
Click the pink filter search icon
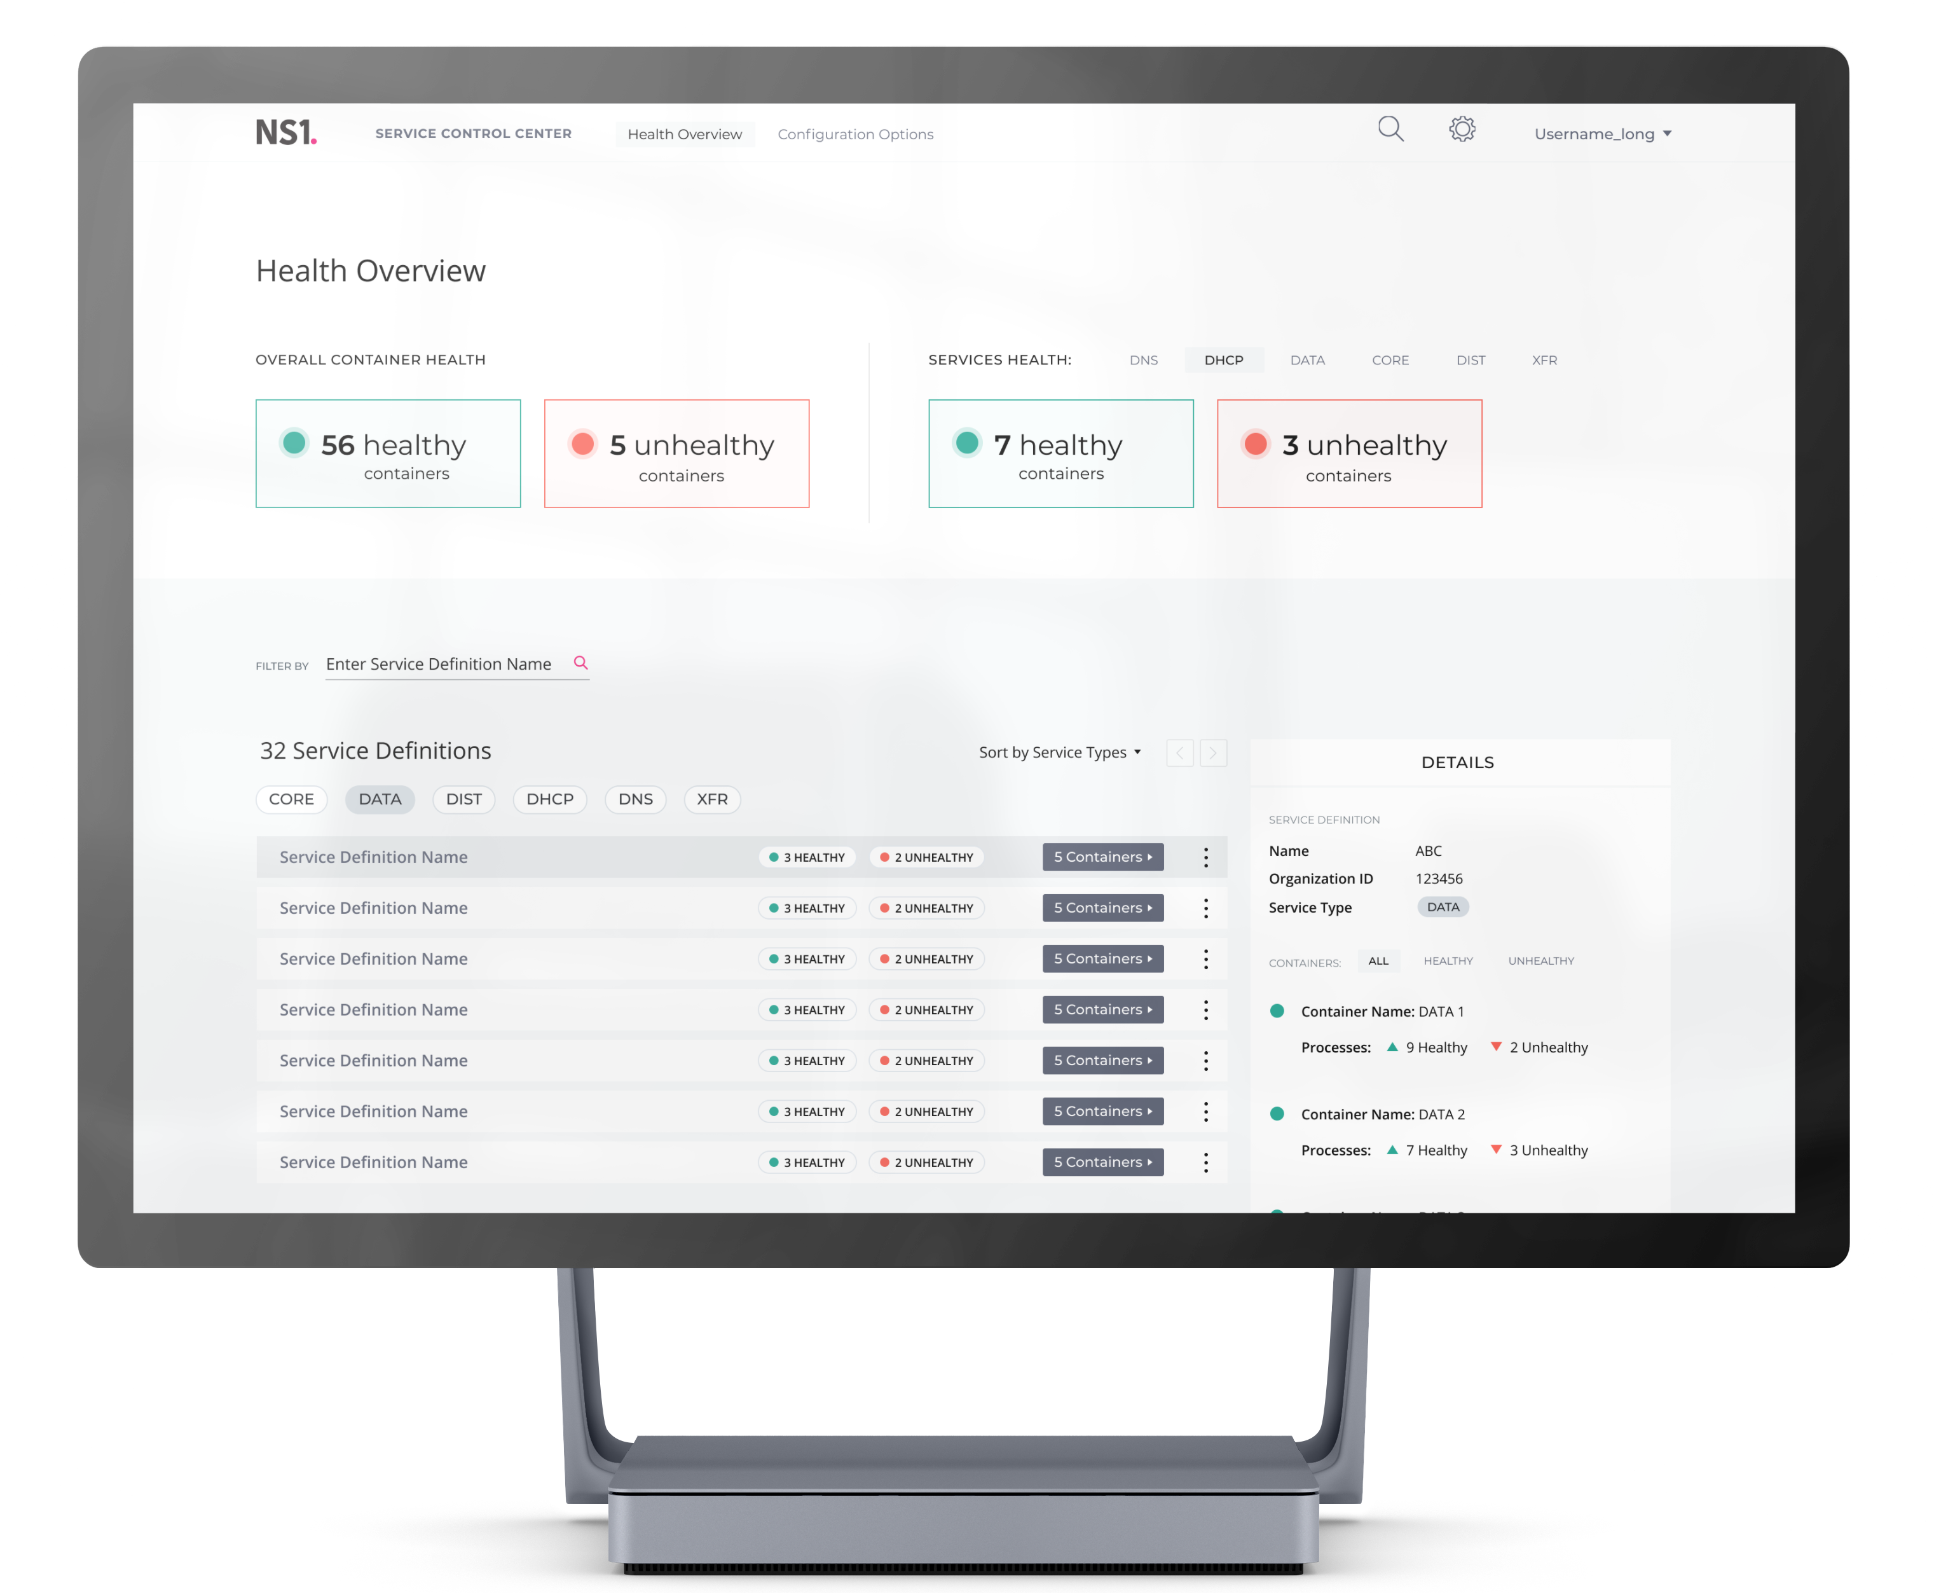(x=580, y=663)
